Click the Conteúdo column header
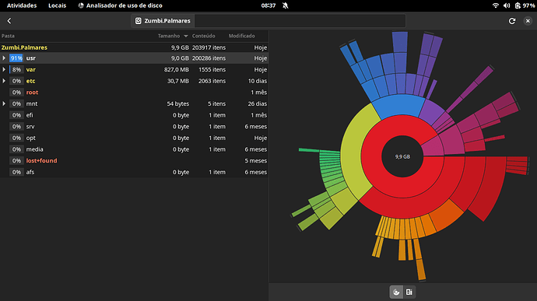Screen dimensions: 537x301 (203, 36)
